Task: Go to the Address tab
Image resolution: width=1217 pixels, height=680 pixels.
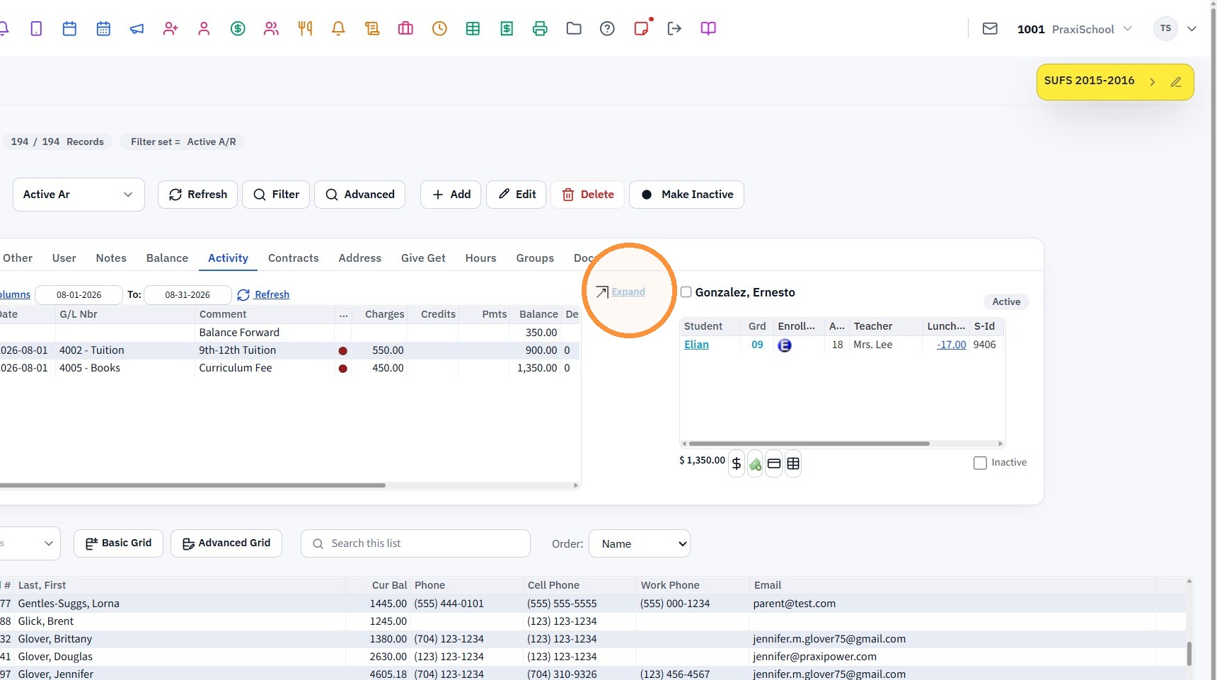Action: pos(360,258)
